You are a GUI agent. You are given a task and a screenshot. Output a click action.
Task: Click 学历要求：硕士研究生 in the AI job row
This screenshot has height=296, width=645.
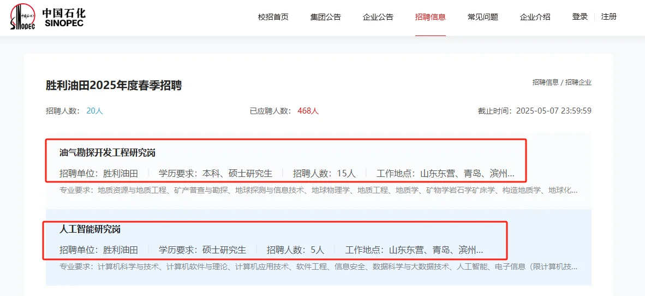(202, 250)
